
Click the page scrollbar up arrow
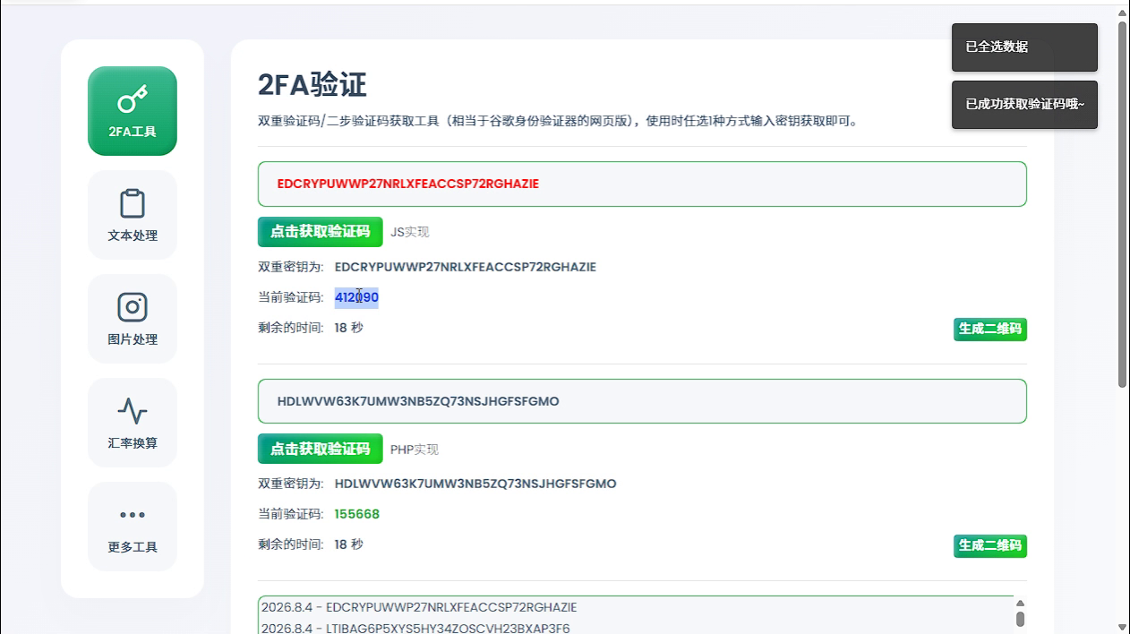tap(1122, 13)
